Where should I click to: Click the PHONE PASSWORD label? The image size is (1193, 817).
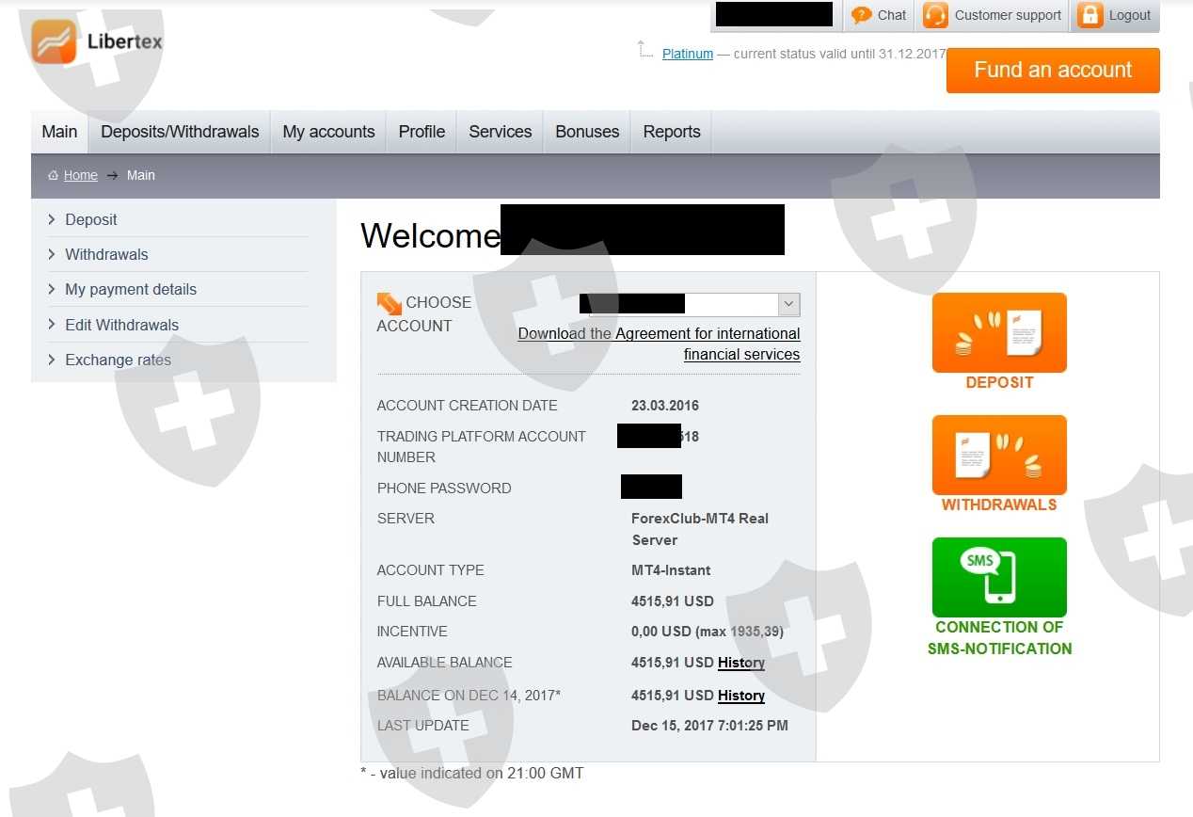click(x=444, y=489)
